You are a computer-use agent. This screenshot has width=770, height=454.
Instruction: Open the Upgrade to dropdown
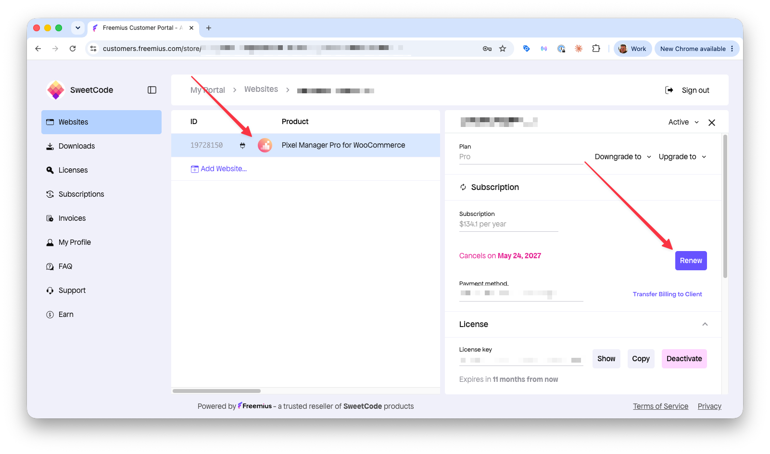682,157
